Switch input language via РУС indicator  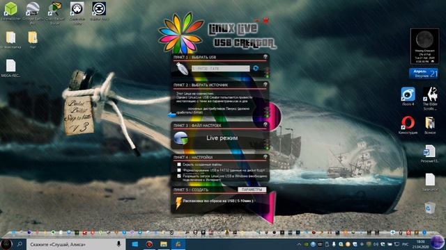pos(406,244)
